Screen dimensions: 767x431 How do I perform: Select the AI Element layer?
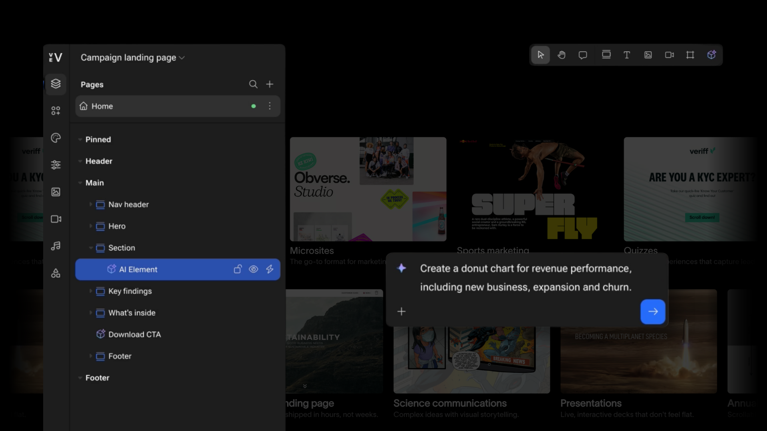coord(178,269)
